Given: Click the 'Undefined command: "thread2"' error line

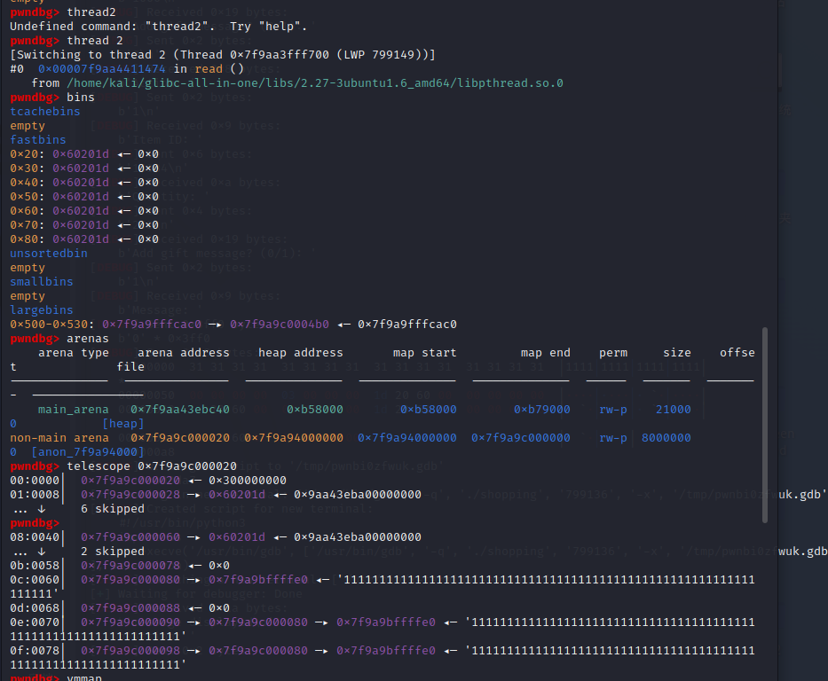Looking at the screenshot, I should click(159, 27).
